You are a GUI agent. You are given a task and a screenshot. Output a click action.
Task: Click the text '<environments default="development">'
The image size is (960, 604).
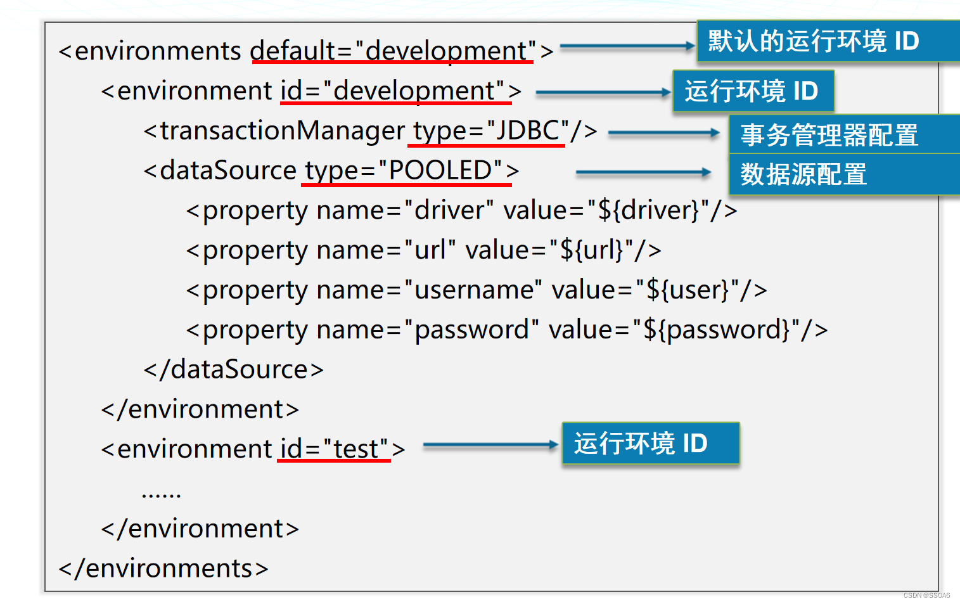pyautogui.click(x=306, y=51)
